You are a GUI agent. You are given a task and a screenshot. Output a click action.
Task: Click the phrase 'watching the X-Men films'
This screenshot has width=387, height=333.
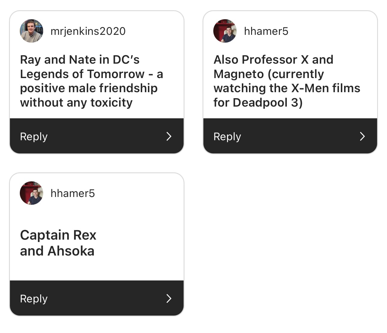287,88
